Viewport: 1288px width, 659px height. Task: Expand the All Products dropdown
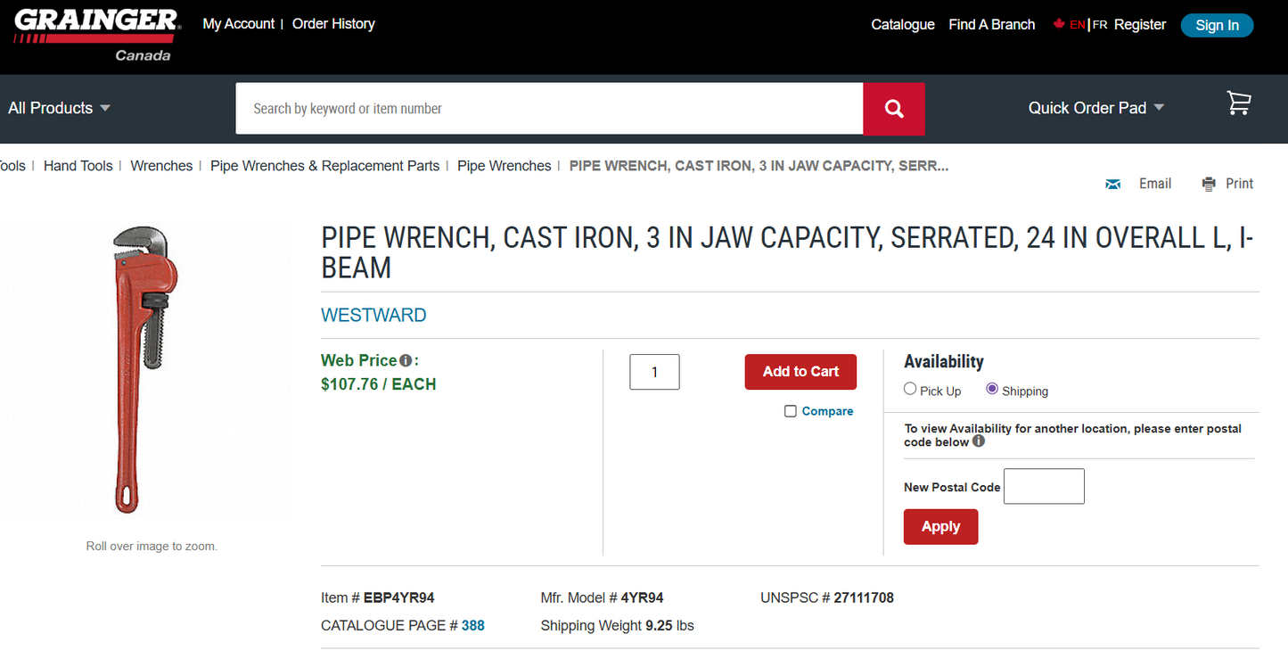click(x=59, y=108)
